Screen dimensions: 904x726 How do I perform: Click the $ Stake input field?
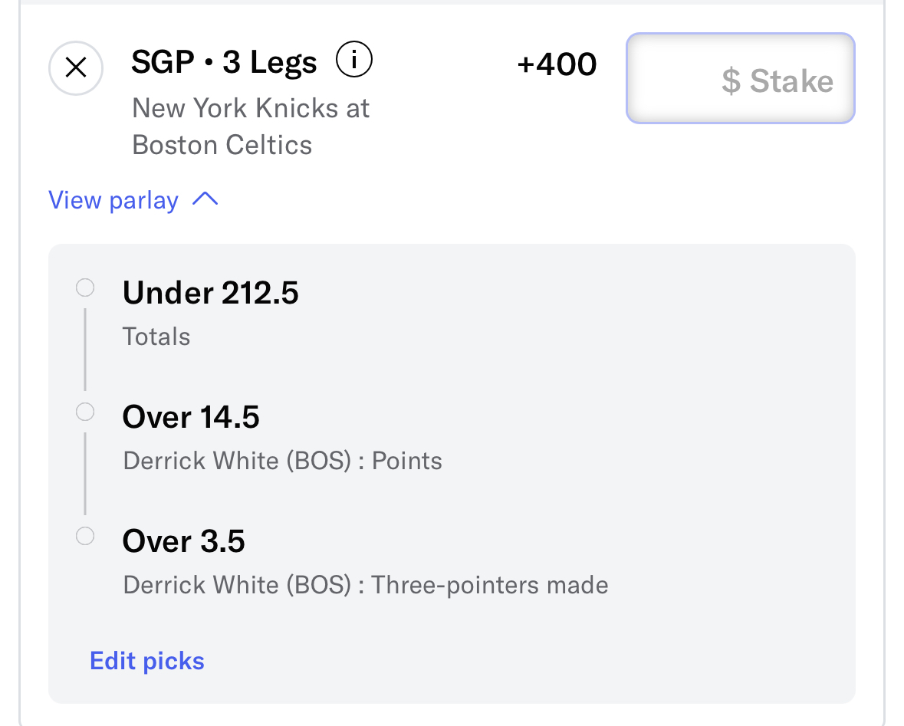tap(740, 79)
